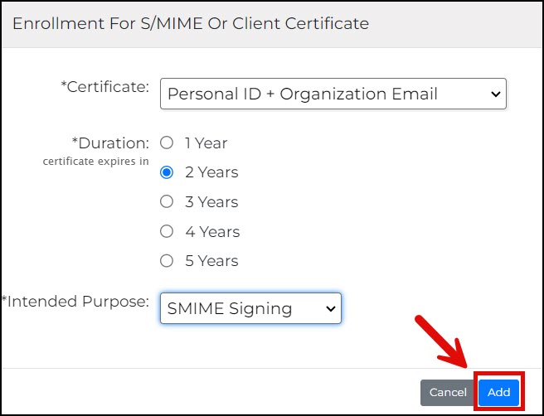Screen dimensions: 544x416
Task: Click the "3 Years" label text
Action: point(211,201)
